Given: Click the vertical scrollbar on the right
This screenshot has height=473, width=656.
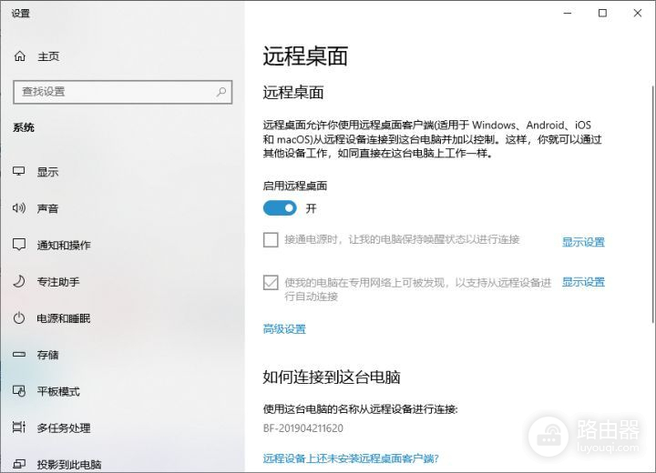Looking at the screenshot, I should [651, 200].
